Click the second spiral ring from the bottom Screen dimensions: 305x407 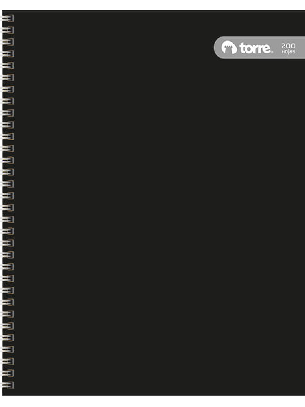tap(8, 373)
